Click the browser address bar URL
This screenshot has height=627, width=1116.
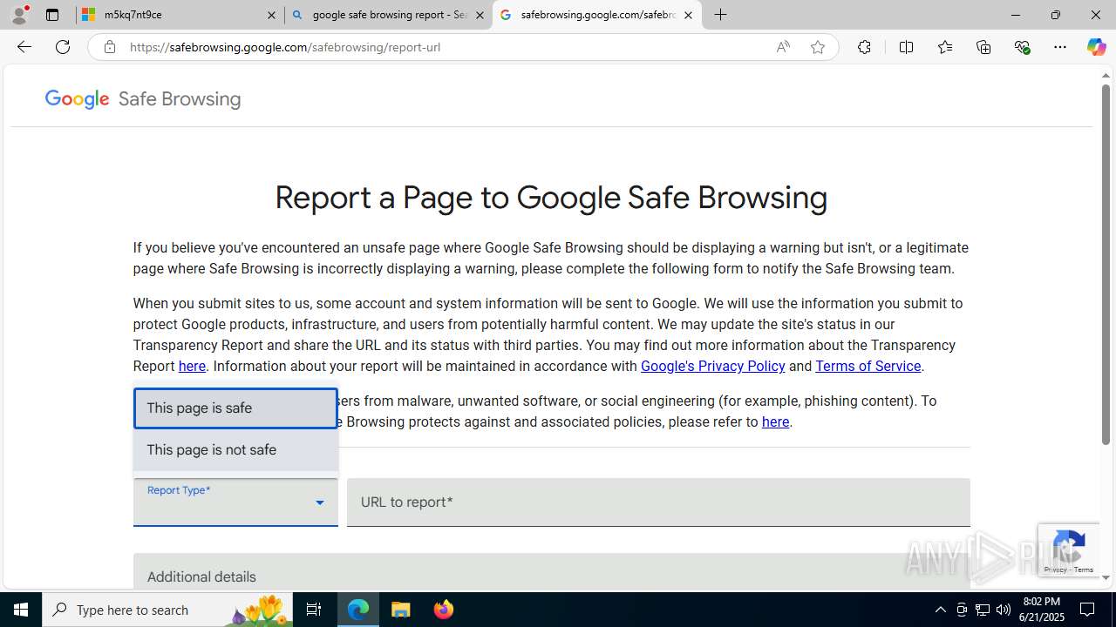pos(284,47)
